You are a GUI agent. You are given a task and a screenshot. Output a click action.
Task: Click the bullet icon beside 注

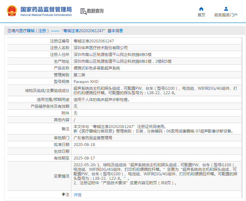tap(63, 195)
